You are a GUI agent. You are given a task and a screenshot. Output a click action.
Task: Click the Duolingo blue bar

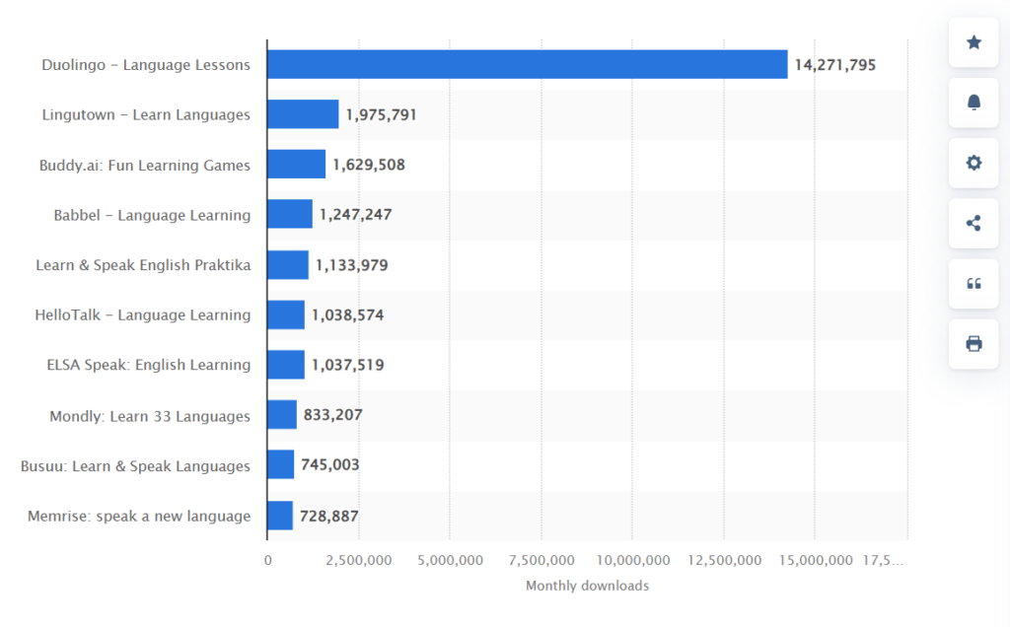coord(527,65)
